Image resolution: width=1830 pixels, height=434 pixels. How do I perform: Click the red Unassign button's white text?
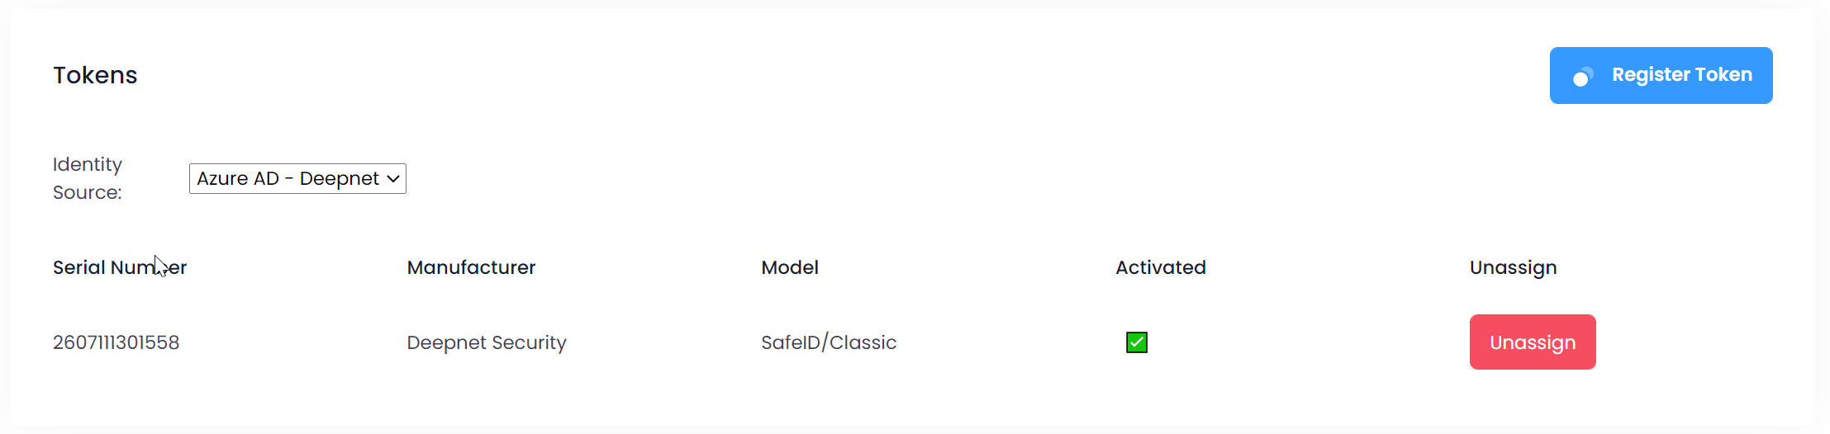1533,342
